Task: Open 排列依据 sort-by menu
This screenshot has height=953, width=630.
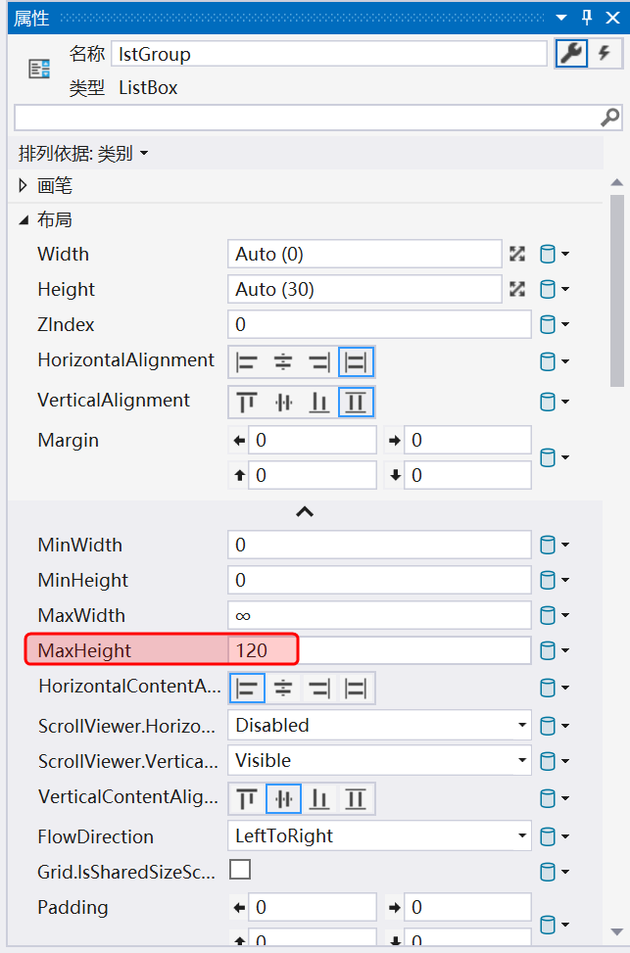Action: (83, 154)
